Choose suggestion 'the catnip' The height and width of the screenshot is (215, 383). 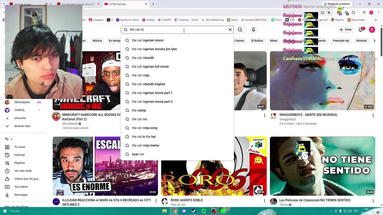(177, 110)
